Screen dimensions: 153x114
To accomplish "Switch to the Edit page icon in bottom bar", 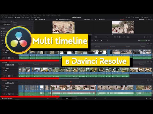I will pyautogui.click(x=67, y=98).
